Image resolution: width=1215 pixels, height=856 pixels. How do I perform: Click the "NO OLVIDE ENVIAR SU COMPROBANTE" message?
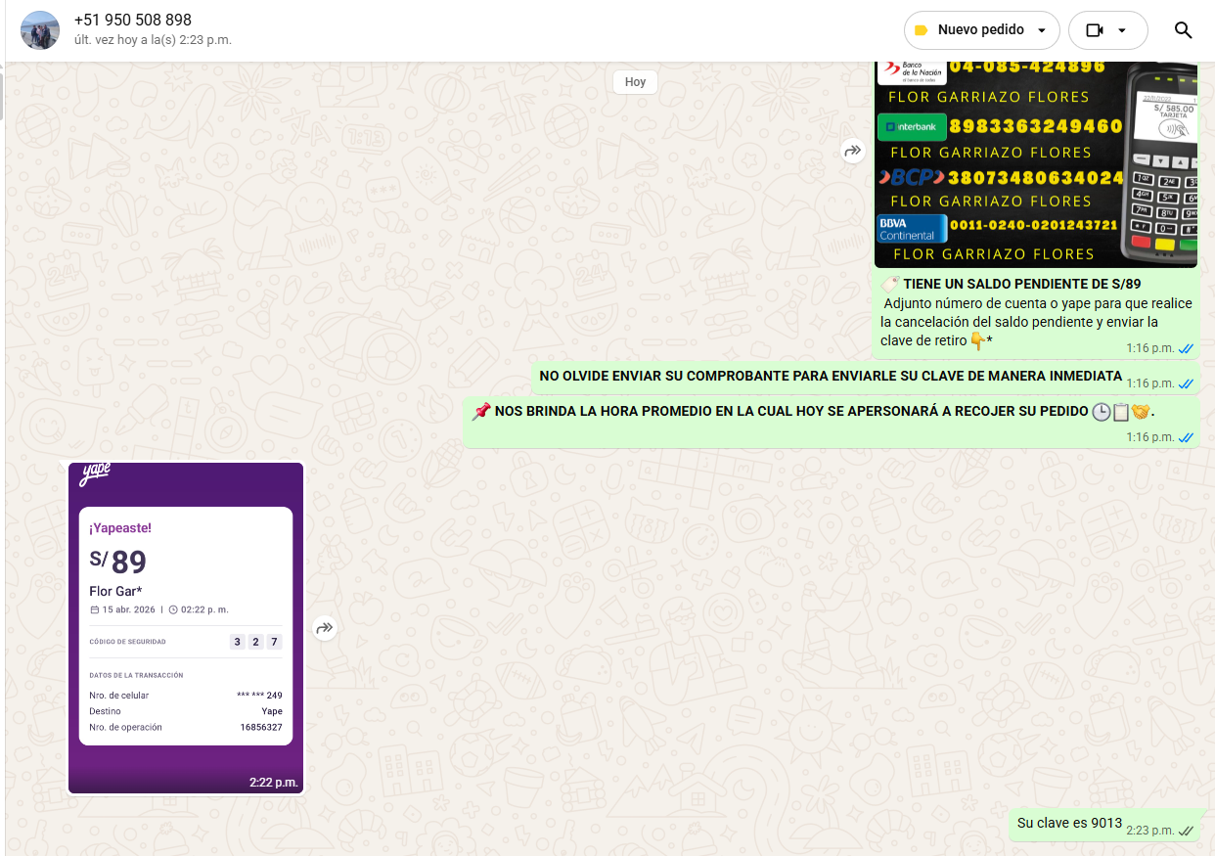coord(831,377)
